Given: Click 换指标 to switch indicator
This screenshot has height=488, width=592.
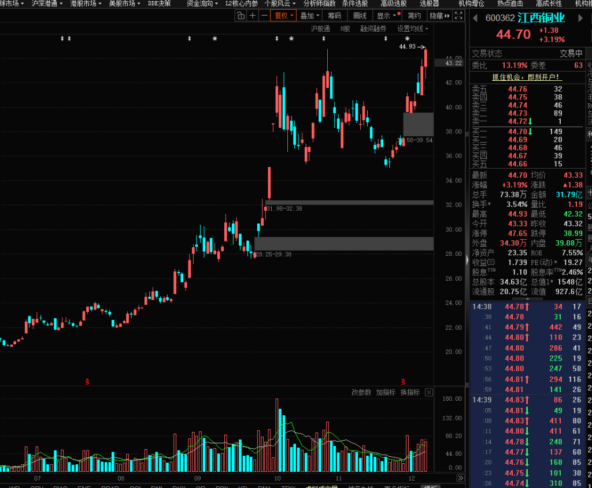Looking at the screenshot, I should click(410, 393).
